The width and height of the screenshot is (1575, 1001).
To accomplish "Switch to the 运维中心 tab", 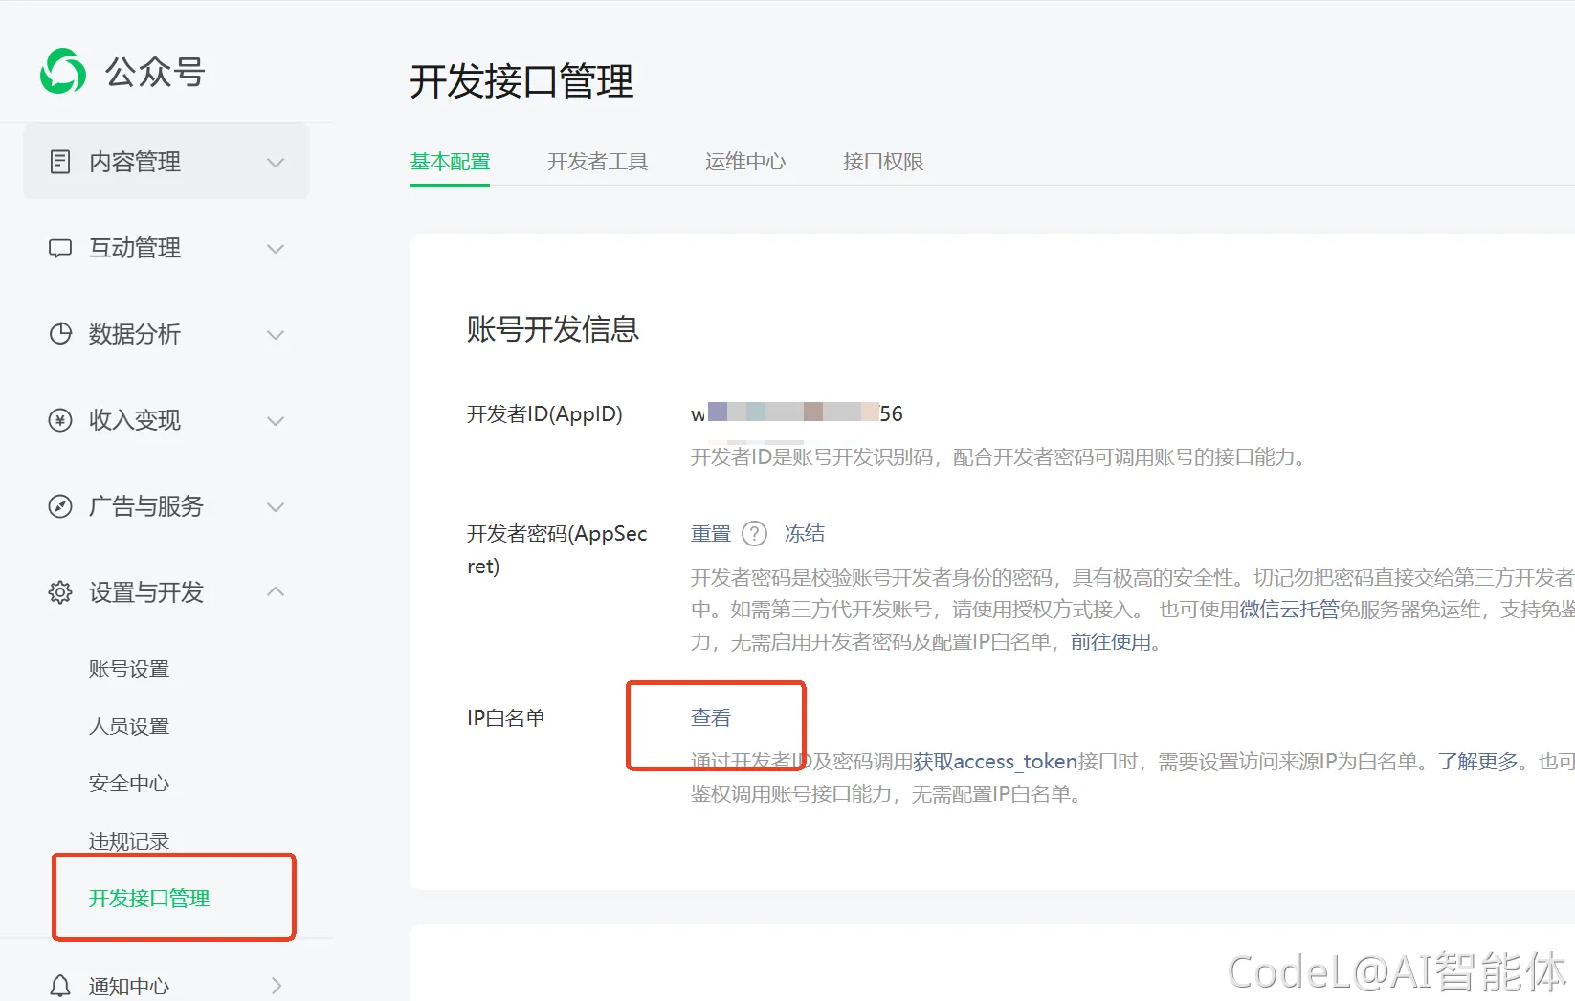I will point(745,162).
